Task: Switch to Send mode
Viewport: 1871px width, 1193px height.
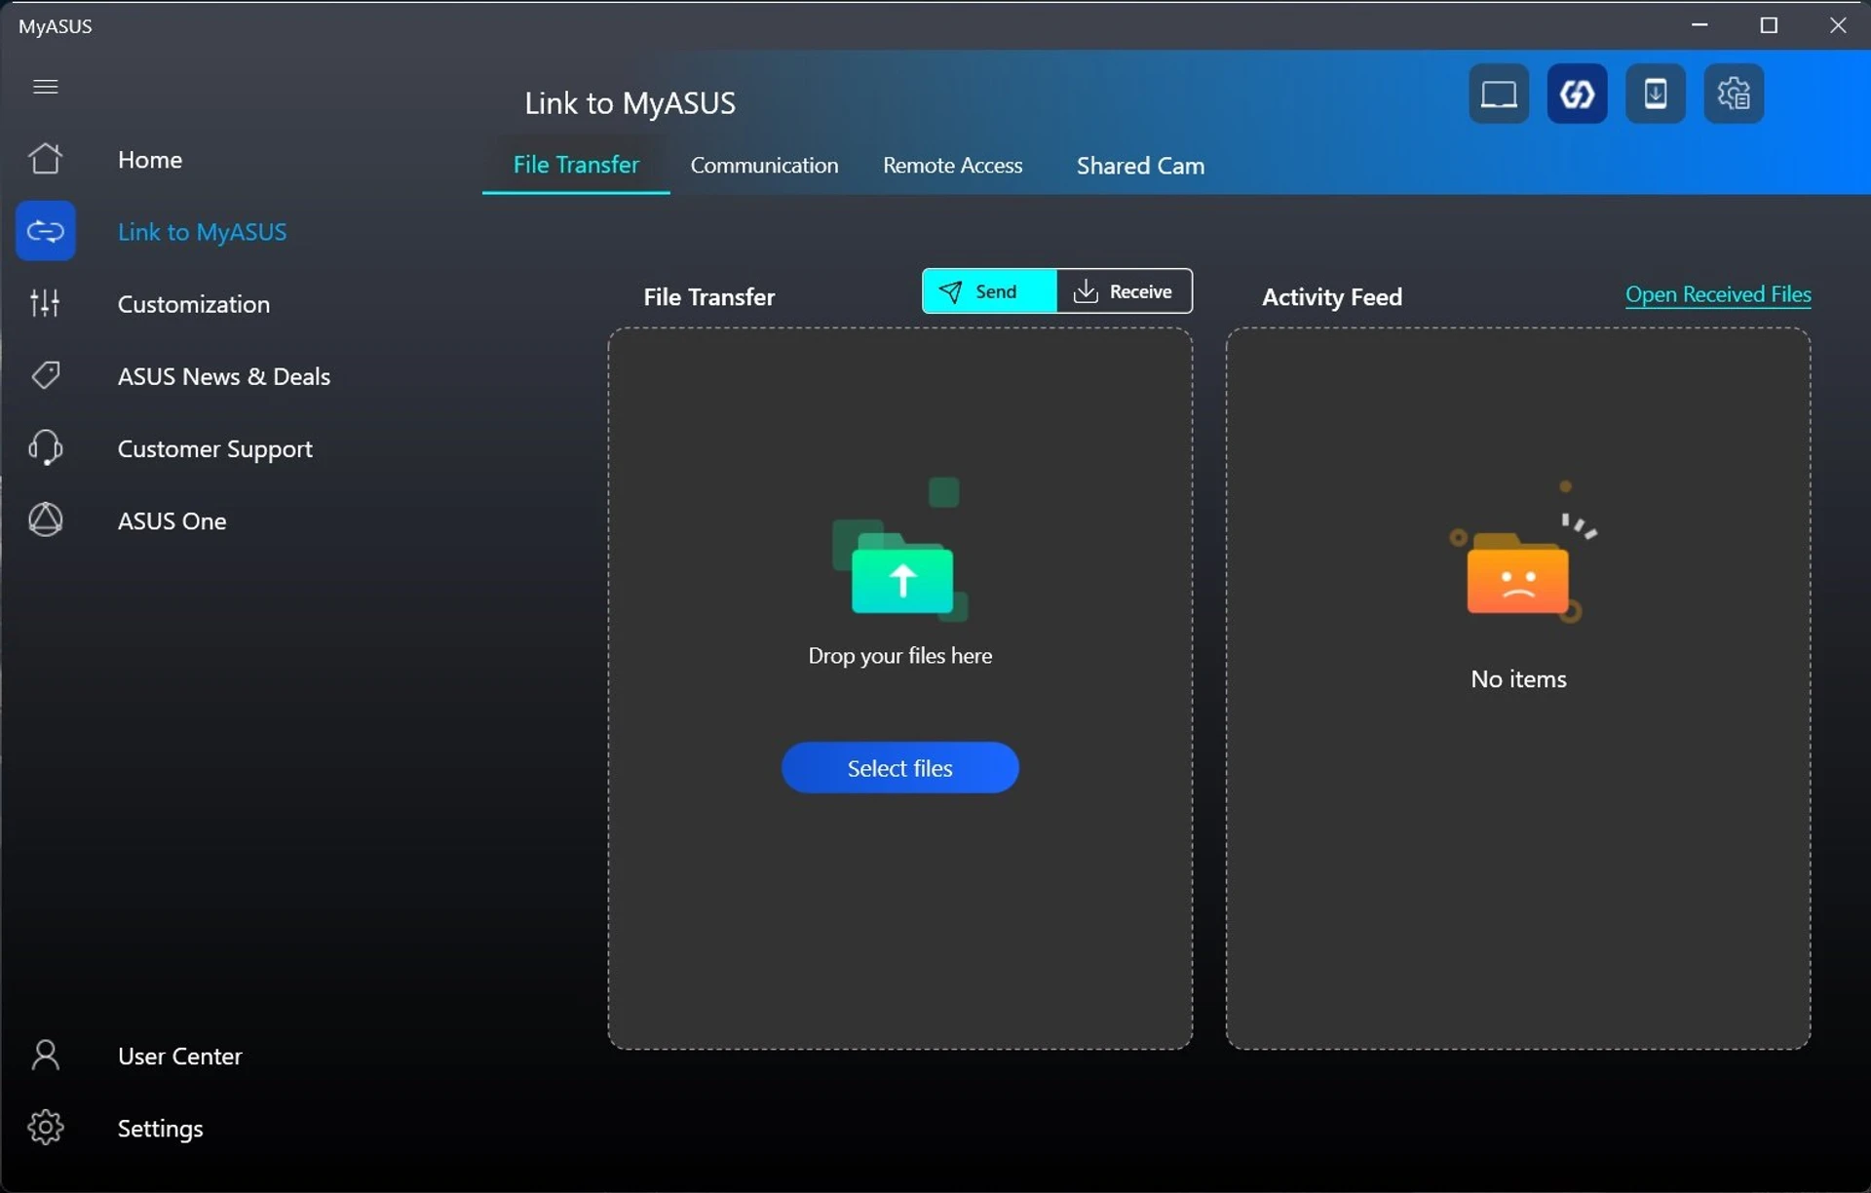Action: 988,291
